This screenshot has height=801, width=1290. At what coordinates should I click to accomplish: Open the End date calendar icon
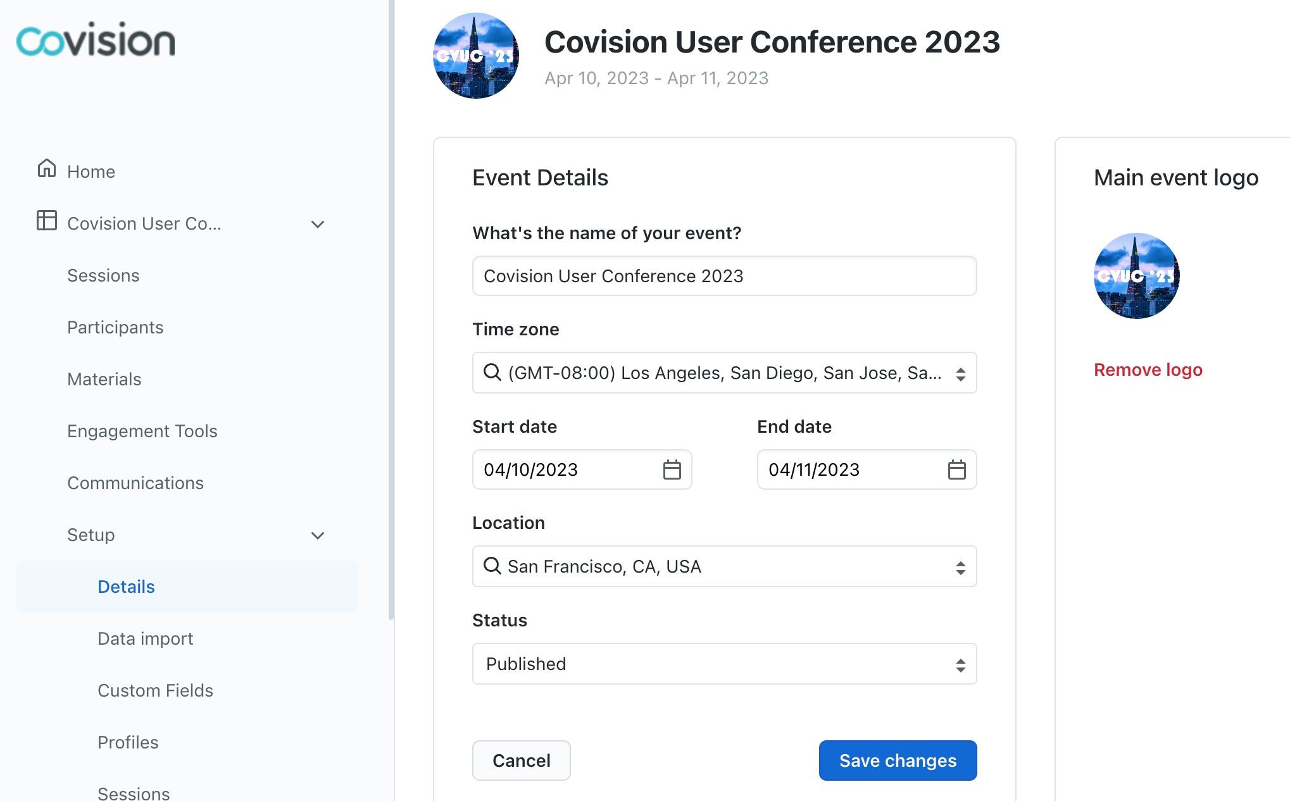[956, 469]
